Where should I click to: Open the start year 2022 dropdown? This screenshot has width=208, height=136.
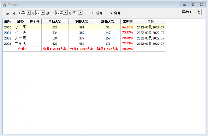29,12
